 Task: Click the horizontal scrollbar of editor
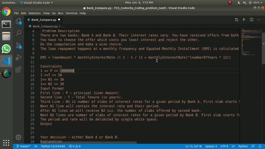pos(88,142)
